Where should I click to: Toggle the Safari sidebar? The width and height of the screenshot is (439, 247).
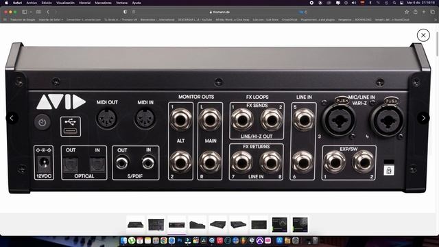(x=25, y=12)
